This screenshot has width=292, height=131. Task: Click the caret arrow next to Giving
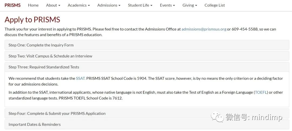point(196,6)
